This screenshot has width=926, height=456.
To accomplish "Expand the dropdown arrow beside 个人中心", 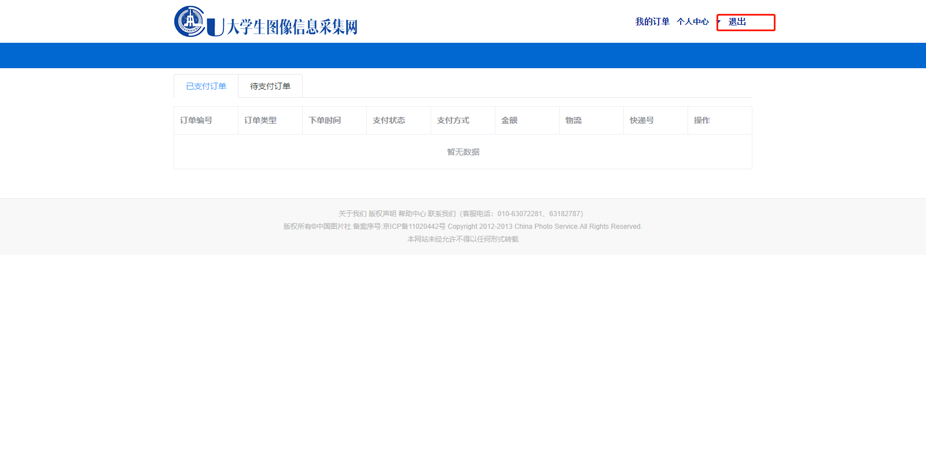I will pos(718,22).
